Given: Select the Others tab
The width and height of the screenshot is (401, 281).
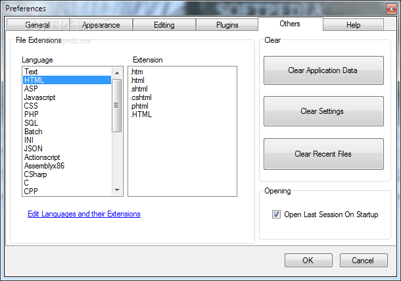Looking at the screenshot, I should click(x=290, y=24).
